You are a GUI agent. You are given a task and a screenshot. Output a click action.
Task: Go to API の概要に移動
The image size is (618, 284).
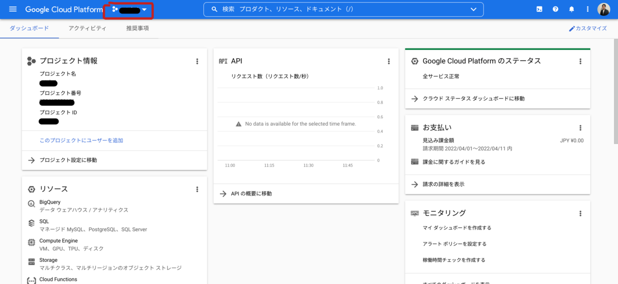click(x=306, y=193)
